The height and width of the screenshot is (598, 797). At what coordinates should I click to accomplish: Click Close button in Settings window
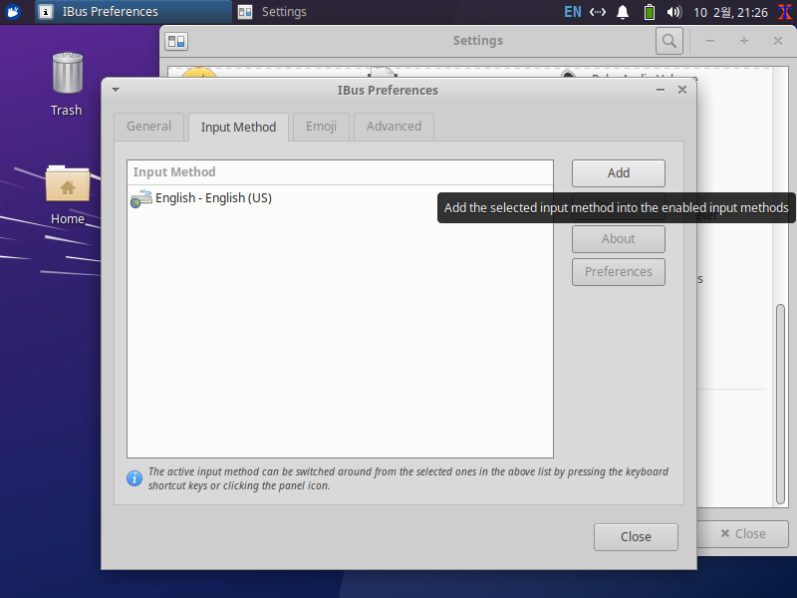742,534
